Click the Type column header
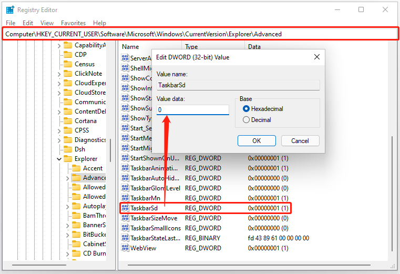 [191, 47]
